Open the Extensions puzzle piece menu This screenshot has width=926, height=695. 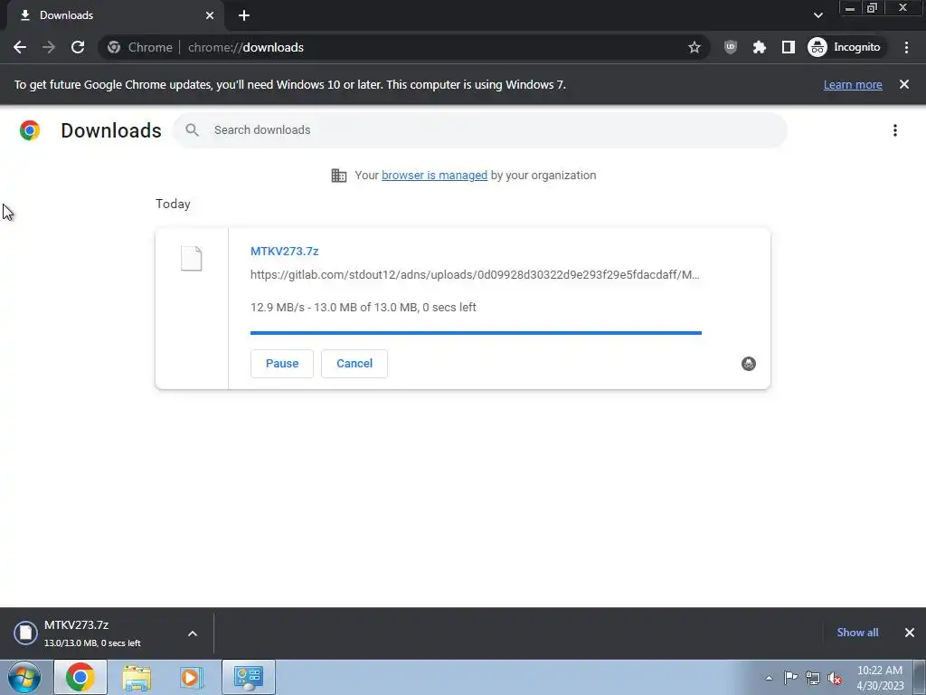click(x=760, y=47)
